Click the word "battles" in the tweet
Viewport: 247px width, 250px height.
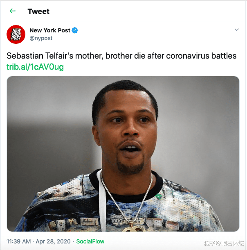pos(222,56)
